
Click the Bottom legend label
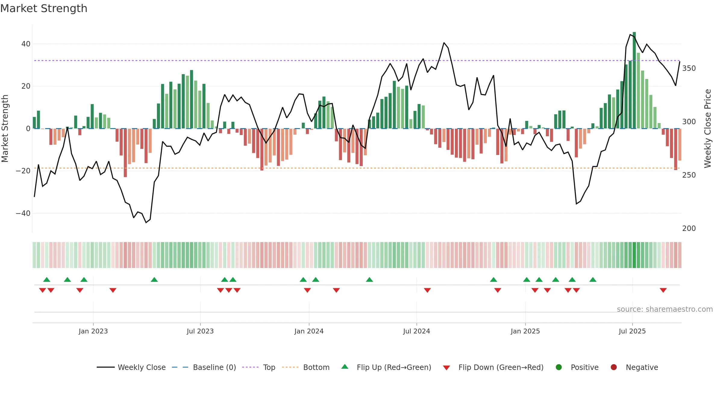click(x=316, y=367)
